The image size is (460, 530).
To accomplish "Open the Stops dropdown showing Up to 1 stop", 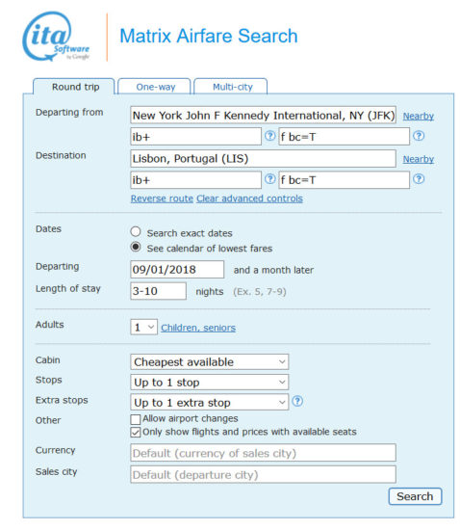I will (209, 383).
